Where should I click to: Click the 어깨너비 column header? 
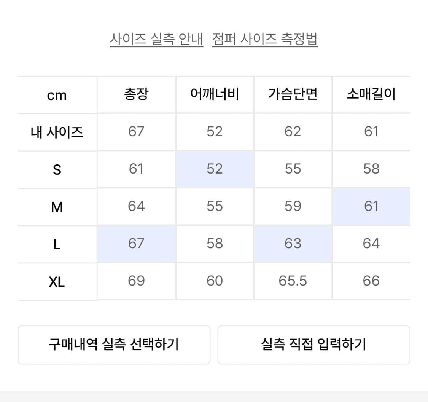pos(215,95)
